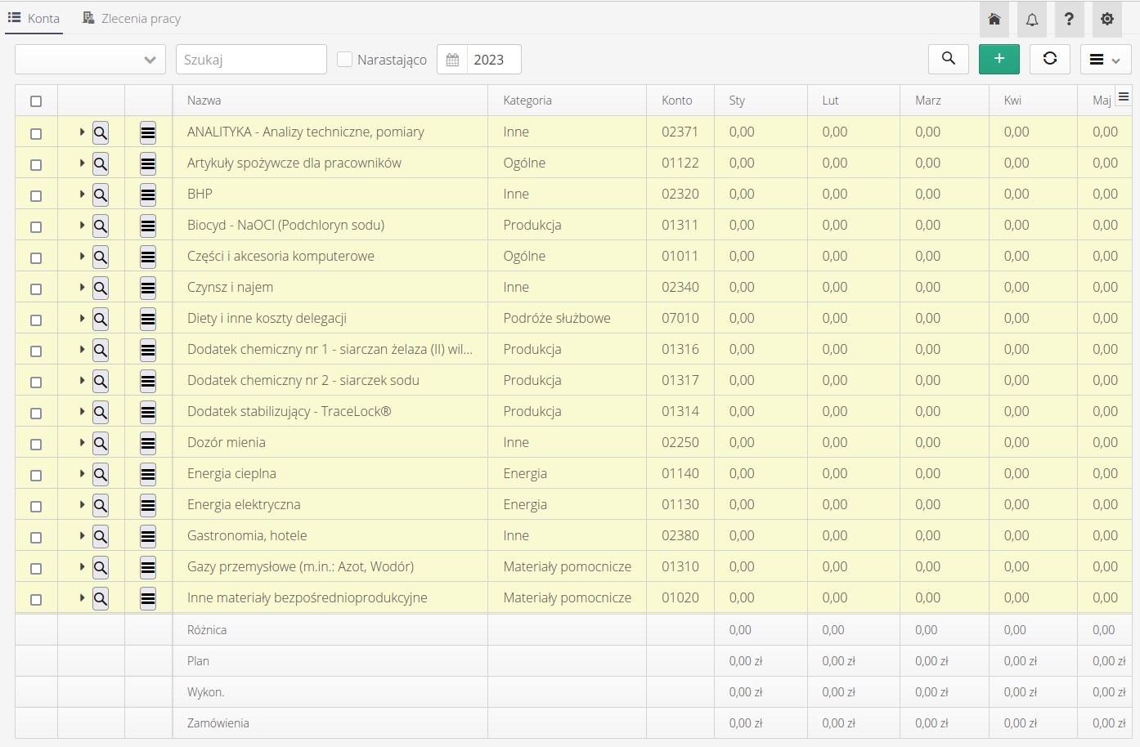Add a new account with the green plus button

(999, 59)
